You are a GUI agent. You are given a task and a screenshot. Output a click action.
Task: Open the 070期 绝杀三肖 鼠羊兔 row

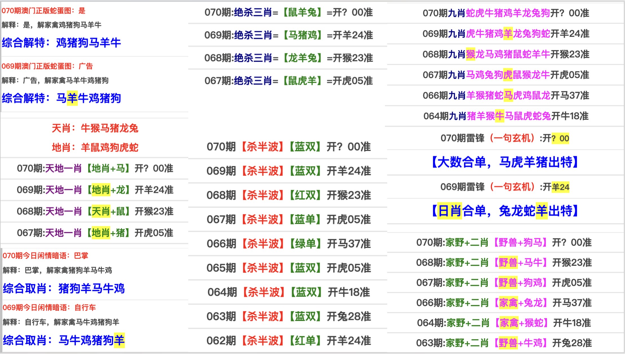[288, 13]
